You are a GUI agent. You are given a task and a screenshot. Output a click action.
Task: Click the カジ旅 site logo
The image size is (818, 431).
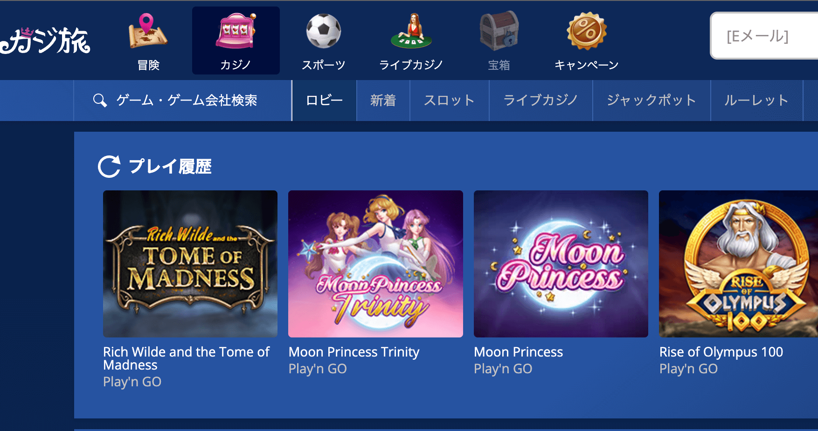(x=45, y=41)
